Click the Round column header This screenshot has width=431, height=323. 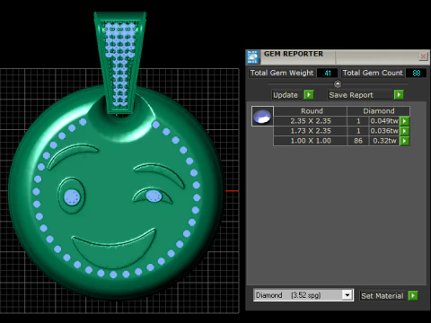pyautogui.click(x=311, y=111)
